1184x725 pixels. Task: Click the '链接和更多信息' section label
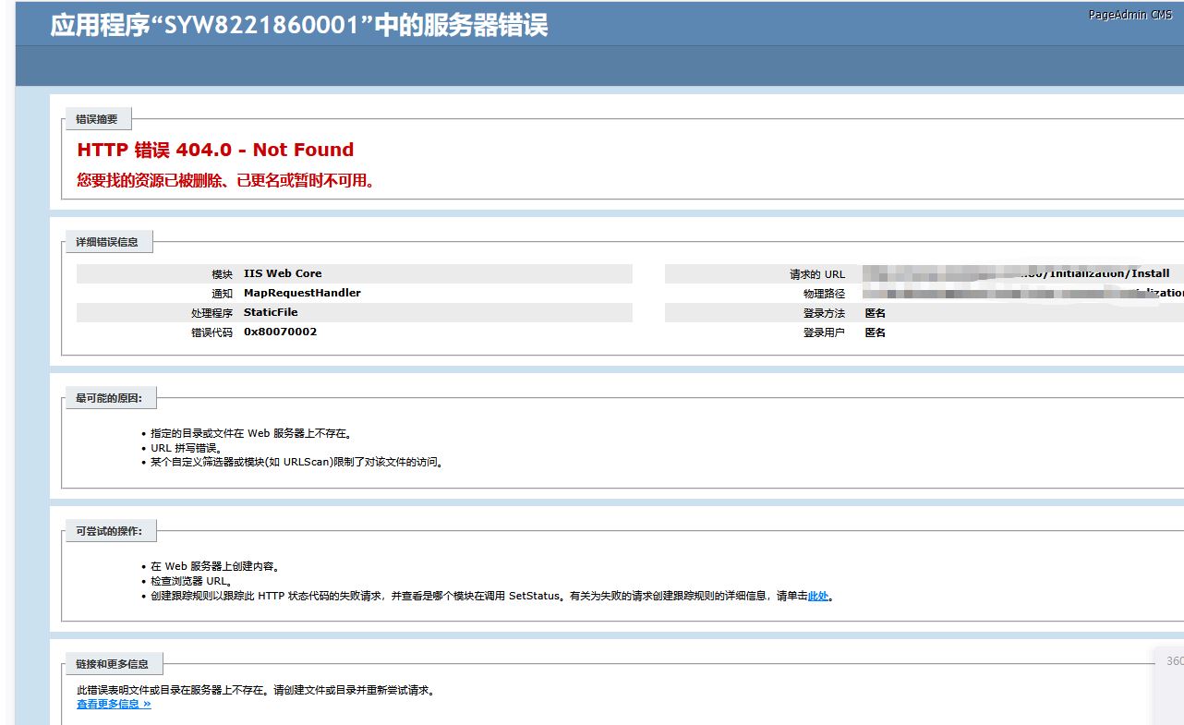[112, 664]
